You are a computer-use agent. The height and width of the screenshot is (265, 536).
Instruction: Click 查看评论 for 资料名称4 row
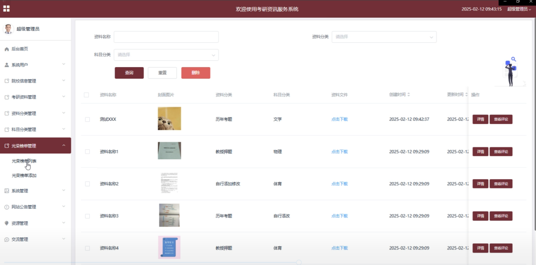coord(501,248)
